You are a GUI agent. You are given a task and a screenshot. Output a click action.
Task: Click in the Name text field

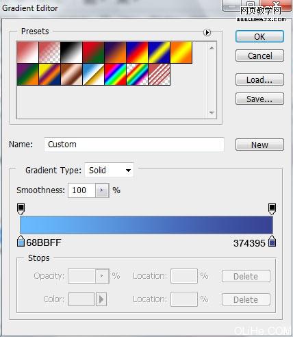134,145
